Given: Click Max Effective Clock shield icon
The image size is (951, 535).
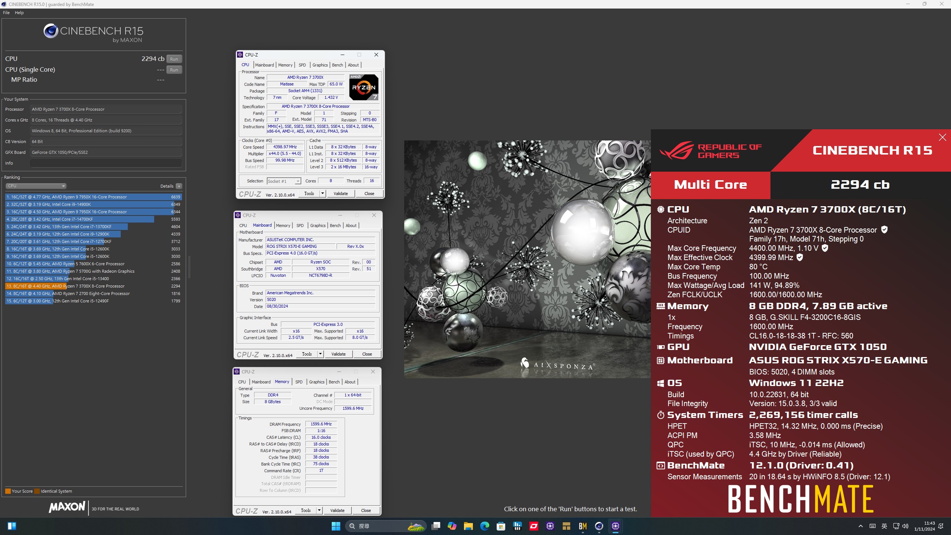Looking at the screenshot, I should coord(800,257).
